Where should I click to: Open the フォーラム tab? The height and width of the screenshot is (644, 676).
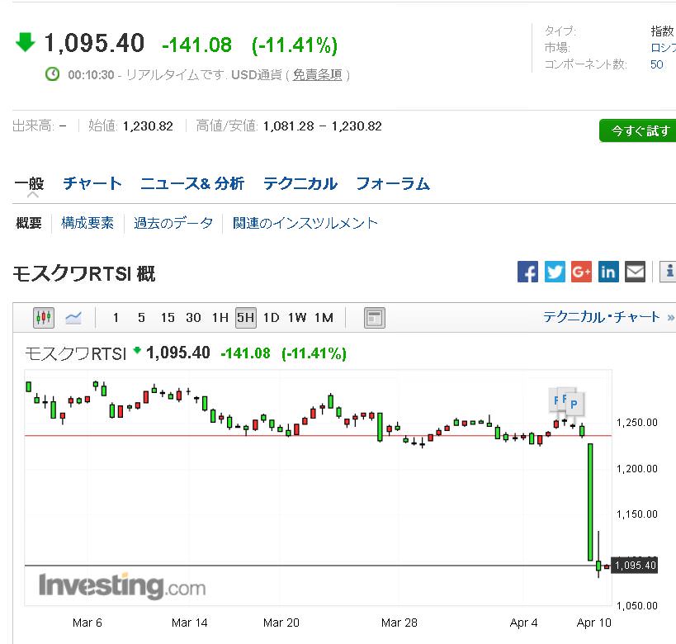coord(393,183)
